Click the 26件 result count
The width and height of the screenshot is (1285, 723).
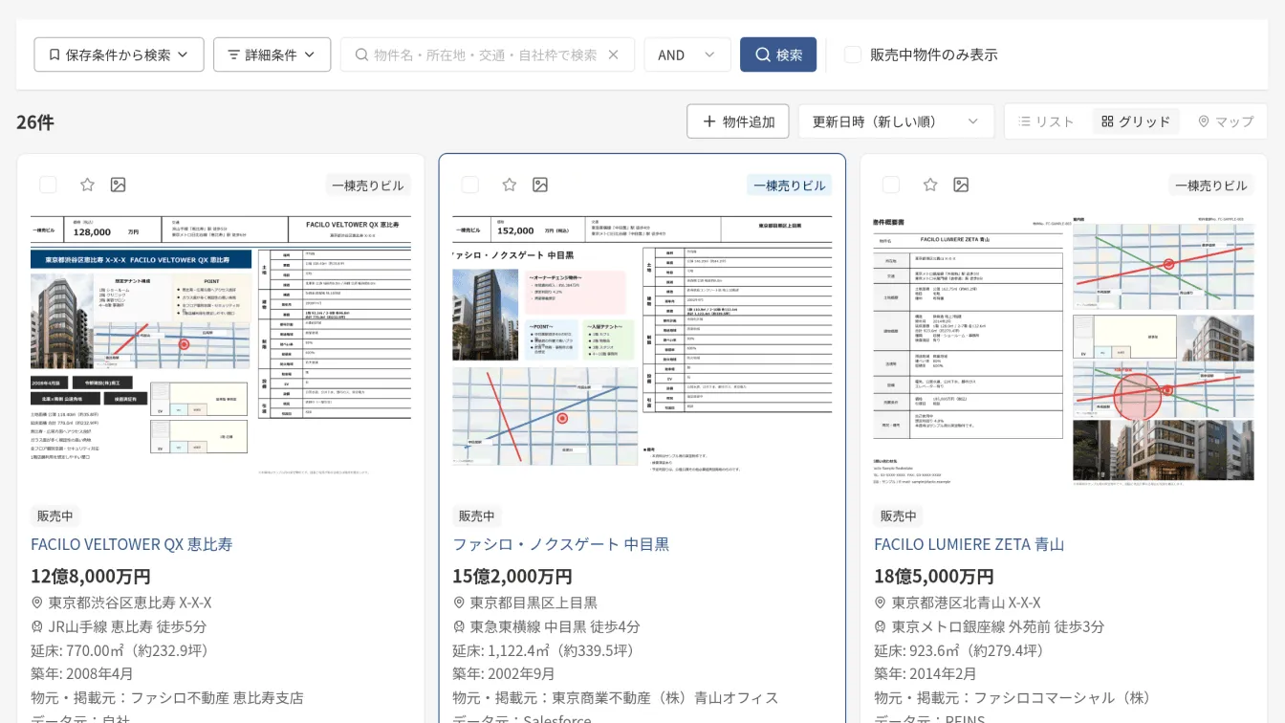(35, 122)
